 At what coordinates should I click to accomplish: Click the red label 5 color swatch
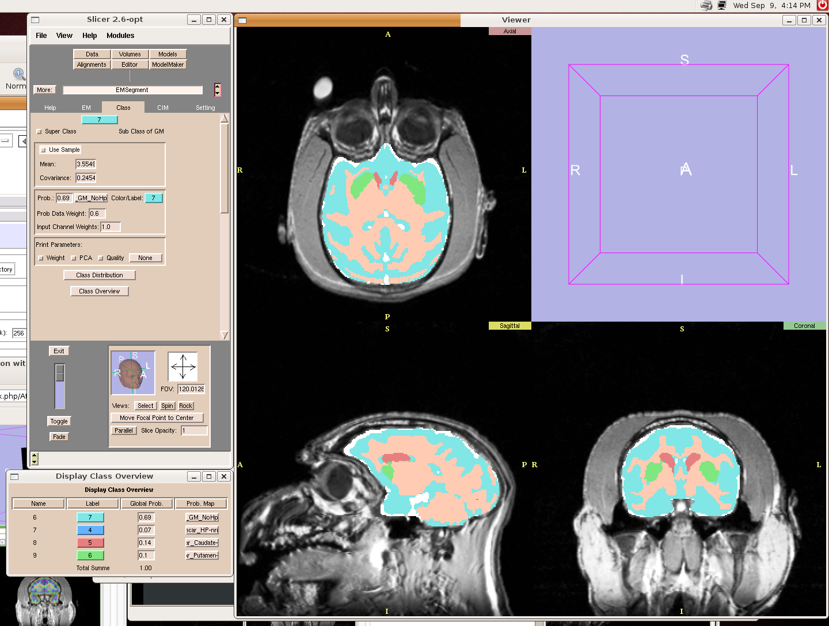[x=90, y=543]
